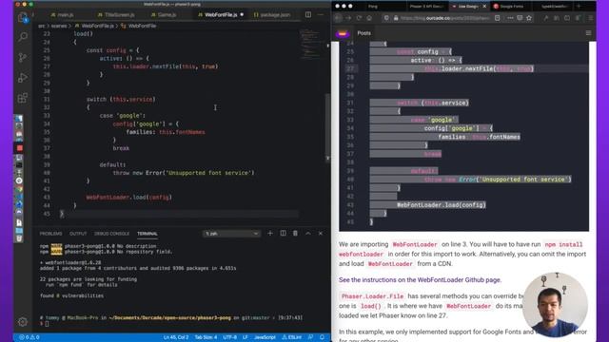
Task: Bookmark this page with the star icon
Action: 529,18
